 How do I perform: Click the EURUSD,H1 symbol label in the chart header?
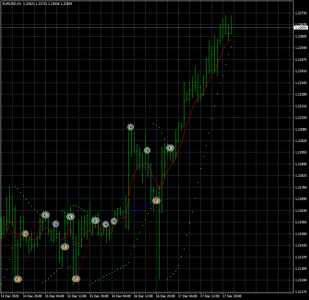coord(12,4)
